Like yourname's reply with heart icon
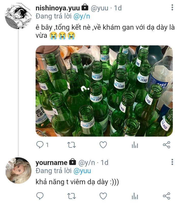 click(x=103, y=196)
